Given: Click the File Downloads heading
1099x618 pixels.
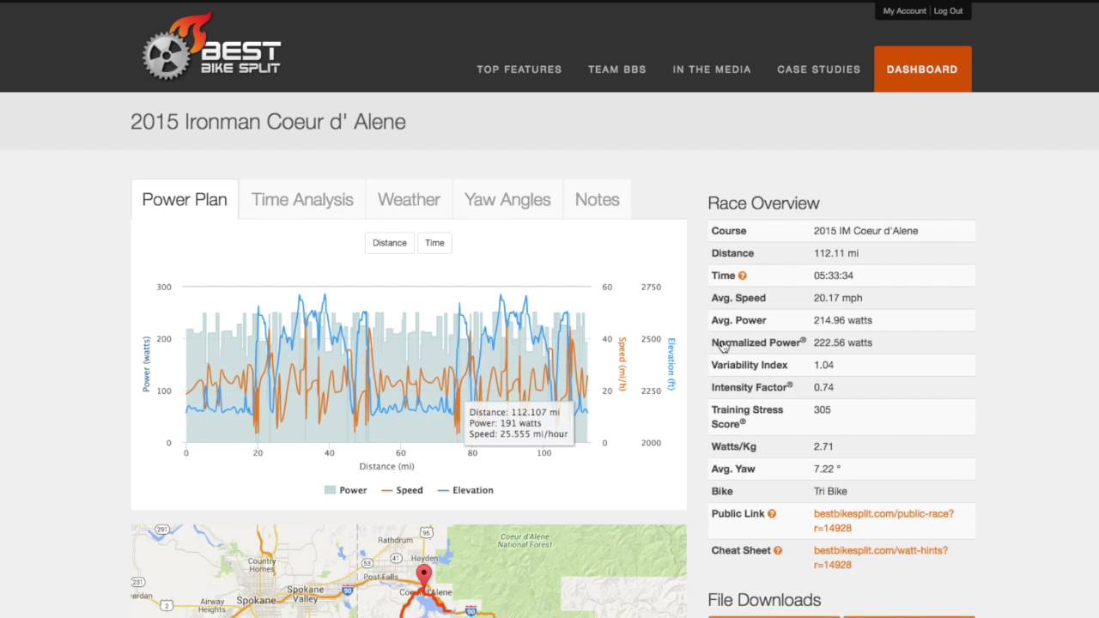Looking at the screenshot, I should coord(764,600).
